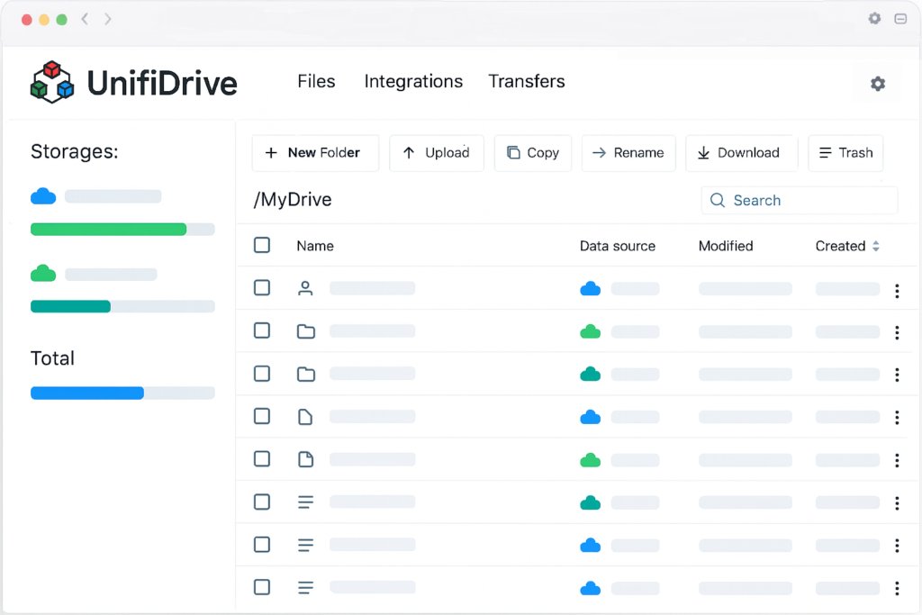Screen dimensions: 922x615
Task: Open the three-dot menu of the top row
Action: 897,290
